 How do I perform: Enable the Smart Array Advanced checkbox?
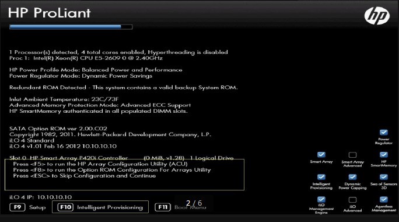(x=352, y=155)
